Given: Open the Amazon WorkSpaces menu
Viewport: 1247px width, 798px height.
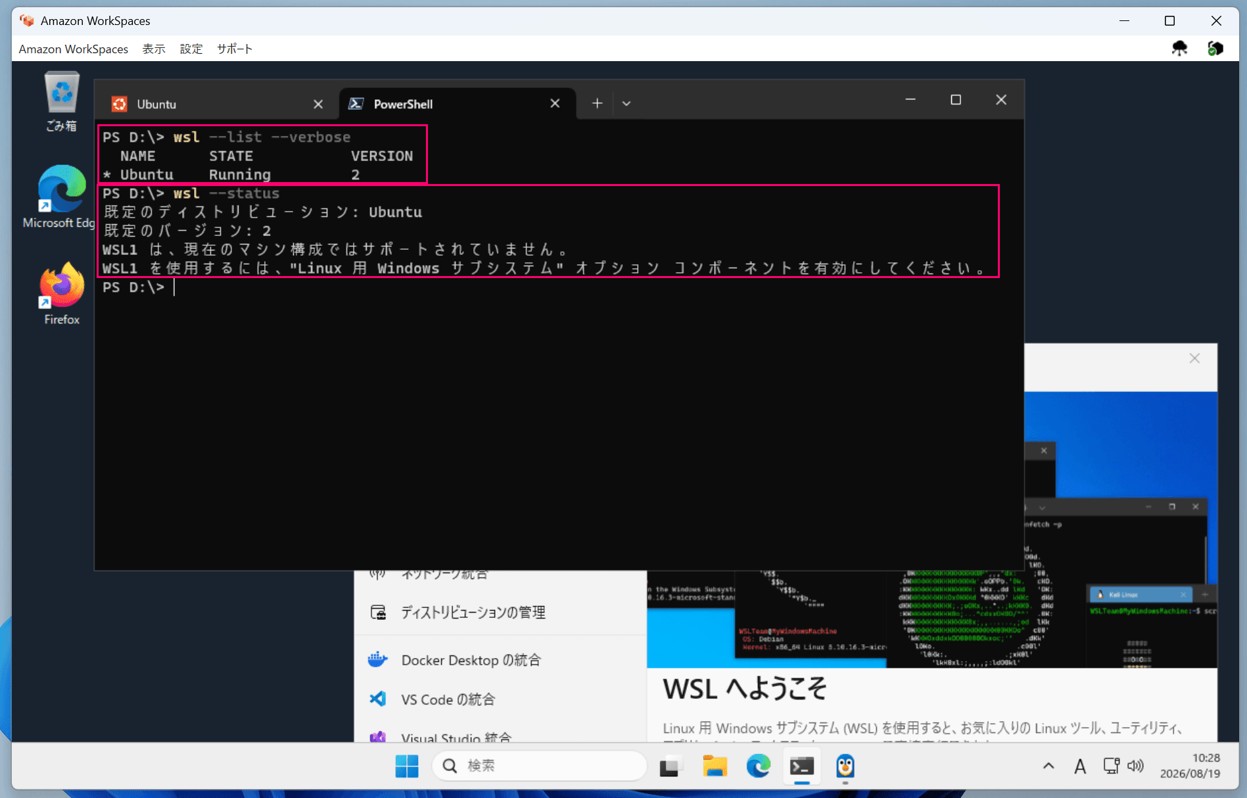Looking at the screenshot, I should click(x=74, y=49).
